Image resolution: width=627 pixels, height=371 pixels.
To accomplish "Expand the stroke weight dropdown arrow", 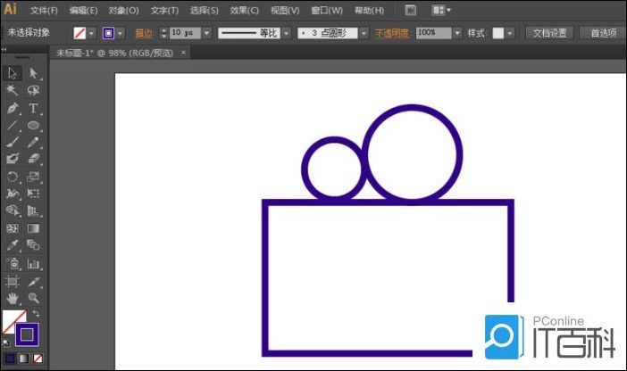I will pyautogui.click(x=206, y=33).
